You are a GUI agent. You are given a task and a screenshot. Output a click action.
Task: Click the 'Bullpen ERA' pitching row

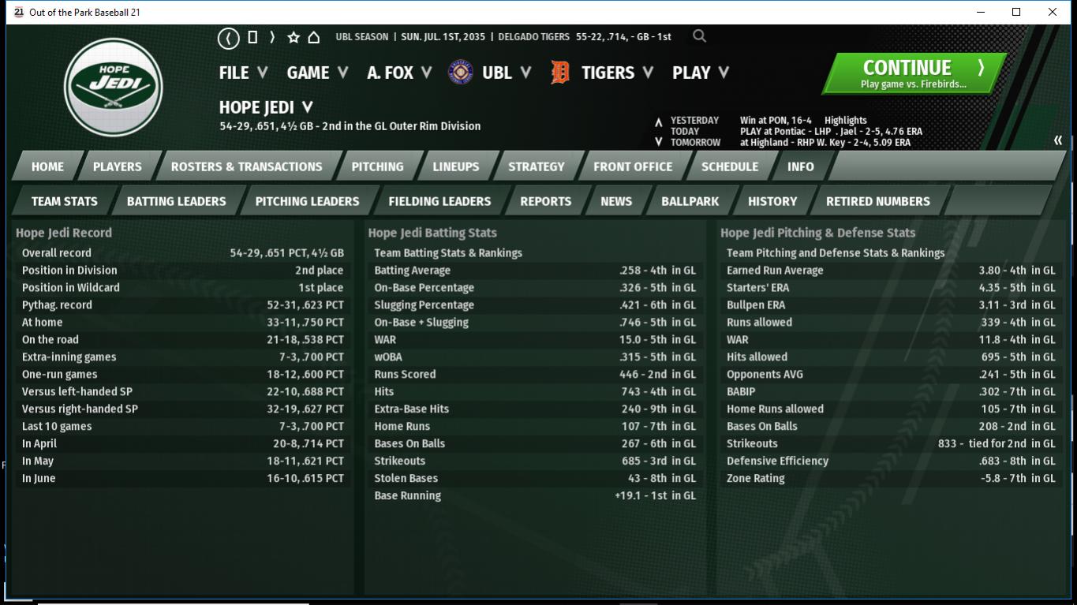coord(891,305)
